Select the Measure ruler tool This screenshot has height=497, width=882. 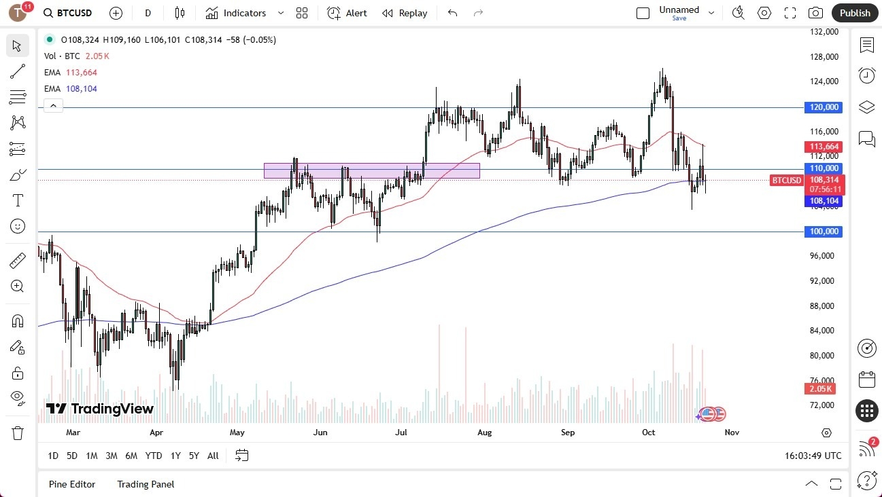18,259
